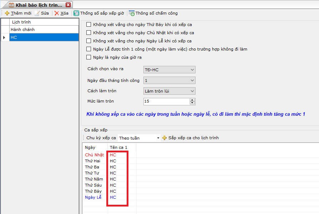The image size is (319, 214).
Task: Check Không xét vắng cho Ngày Lễ
Action: (89, 41)
